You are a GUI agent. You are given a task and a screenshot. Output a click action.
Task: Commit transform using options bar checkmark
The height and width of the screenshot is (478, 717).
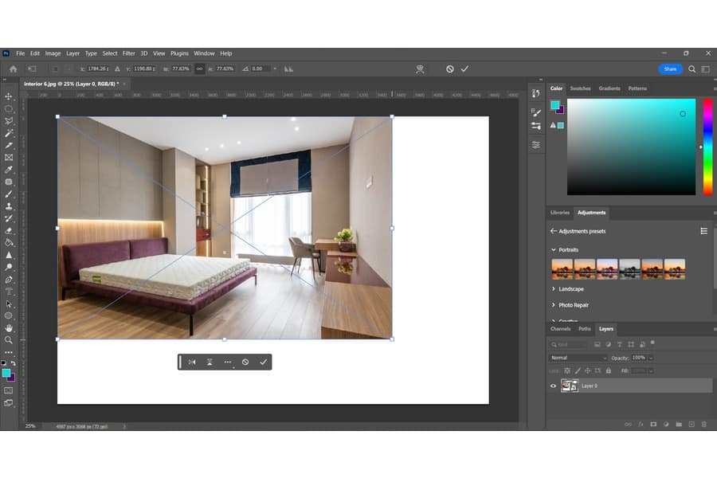click(464, 69)
